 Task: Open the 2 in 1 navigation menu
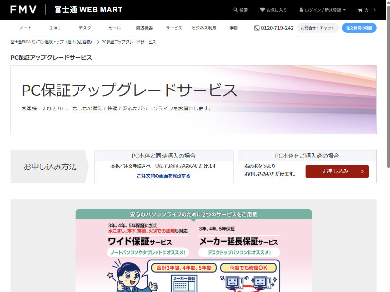(55, 28)
